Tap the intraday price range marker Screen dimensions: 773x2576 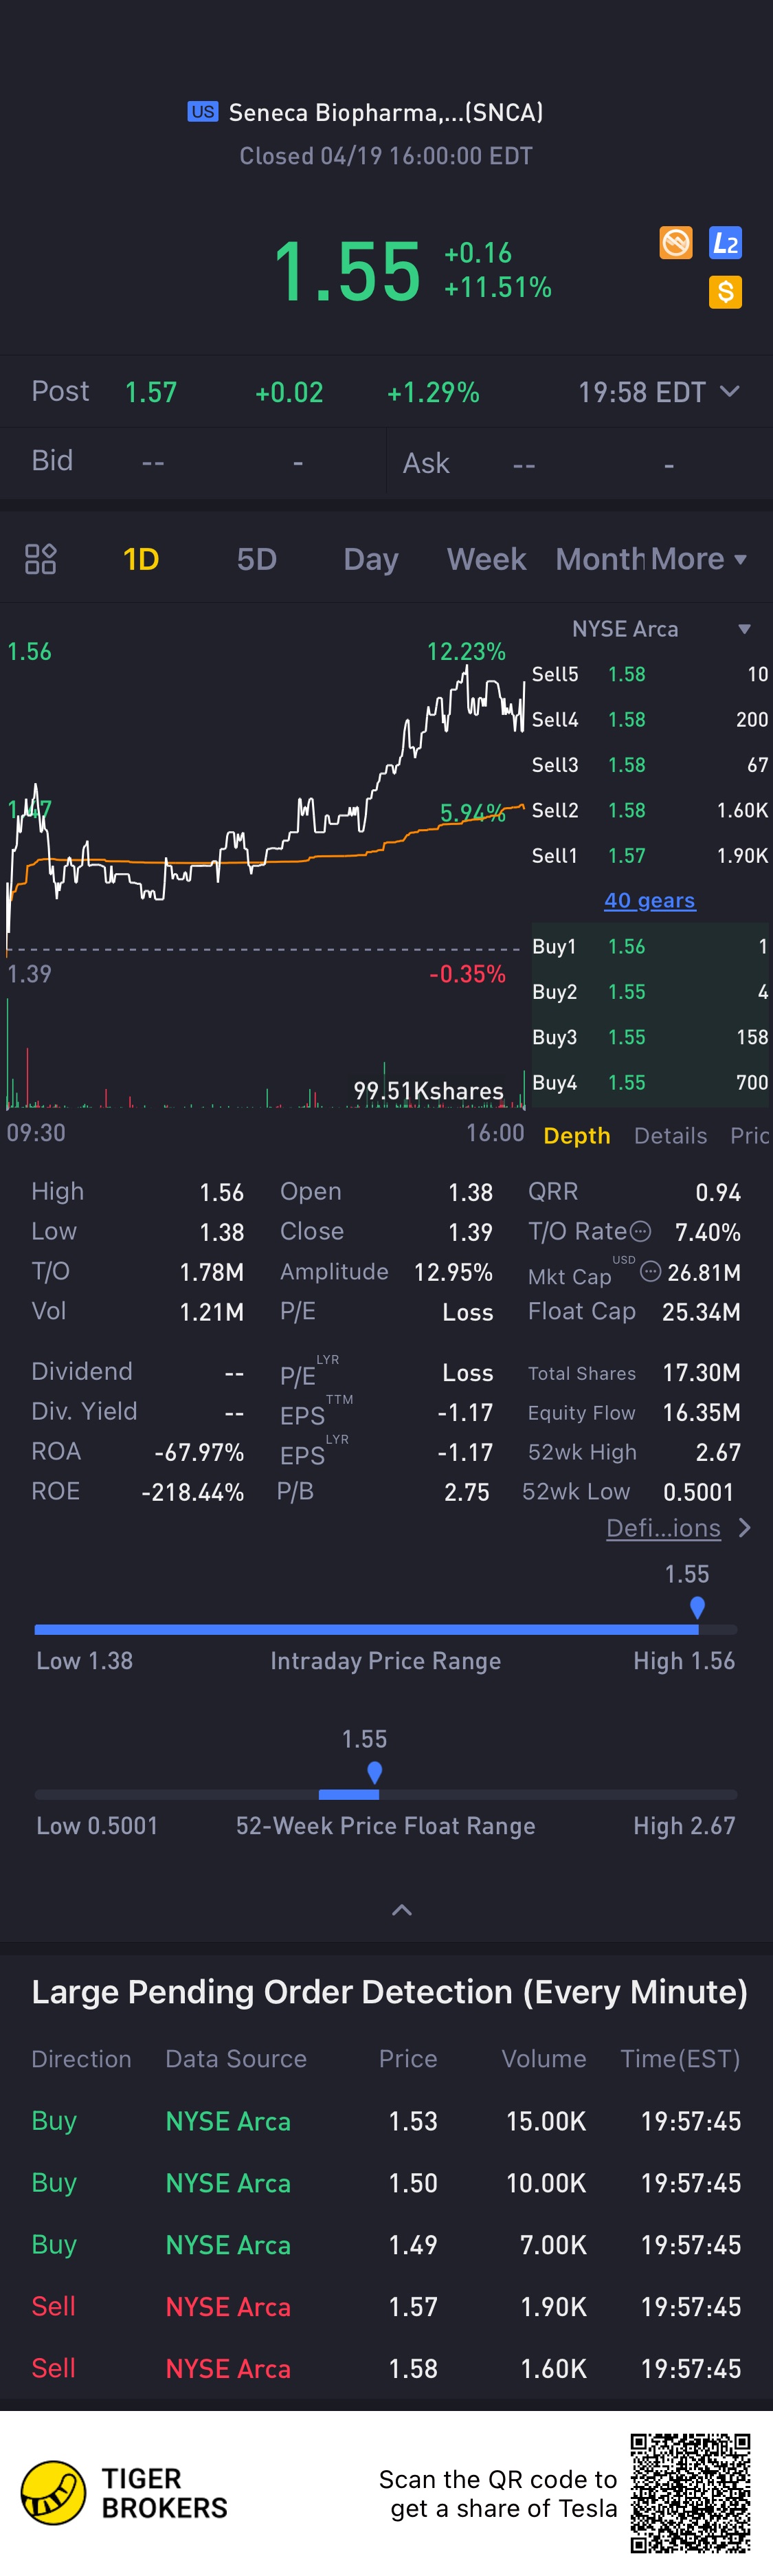(697, 1607)
